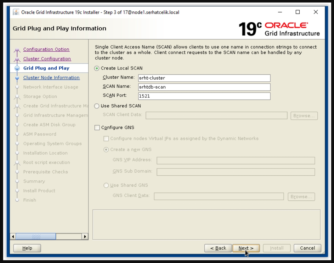Go to previous step with Back button
This screenshot has height=263, width=334.
[x=218, y=248]
